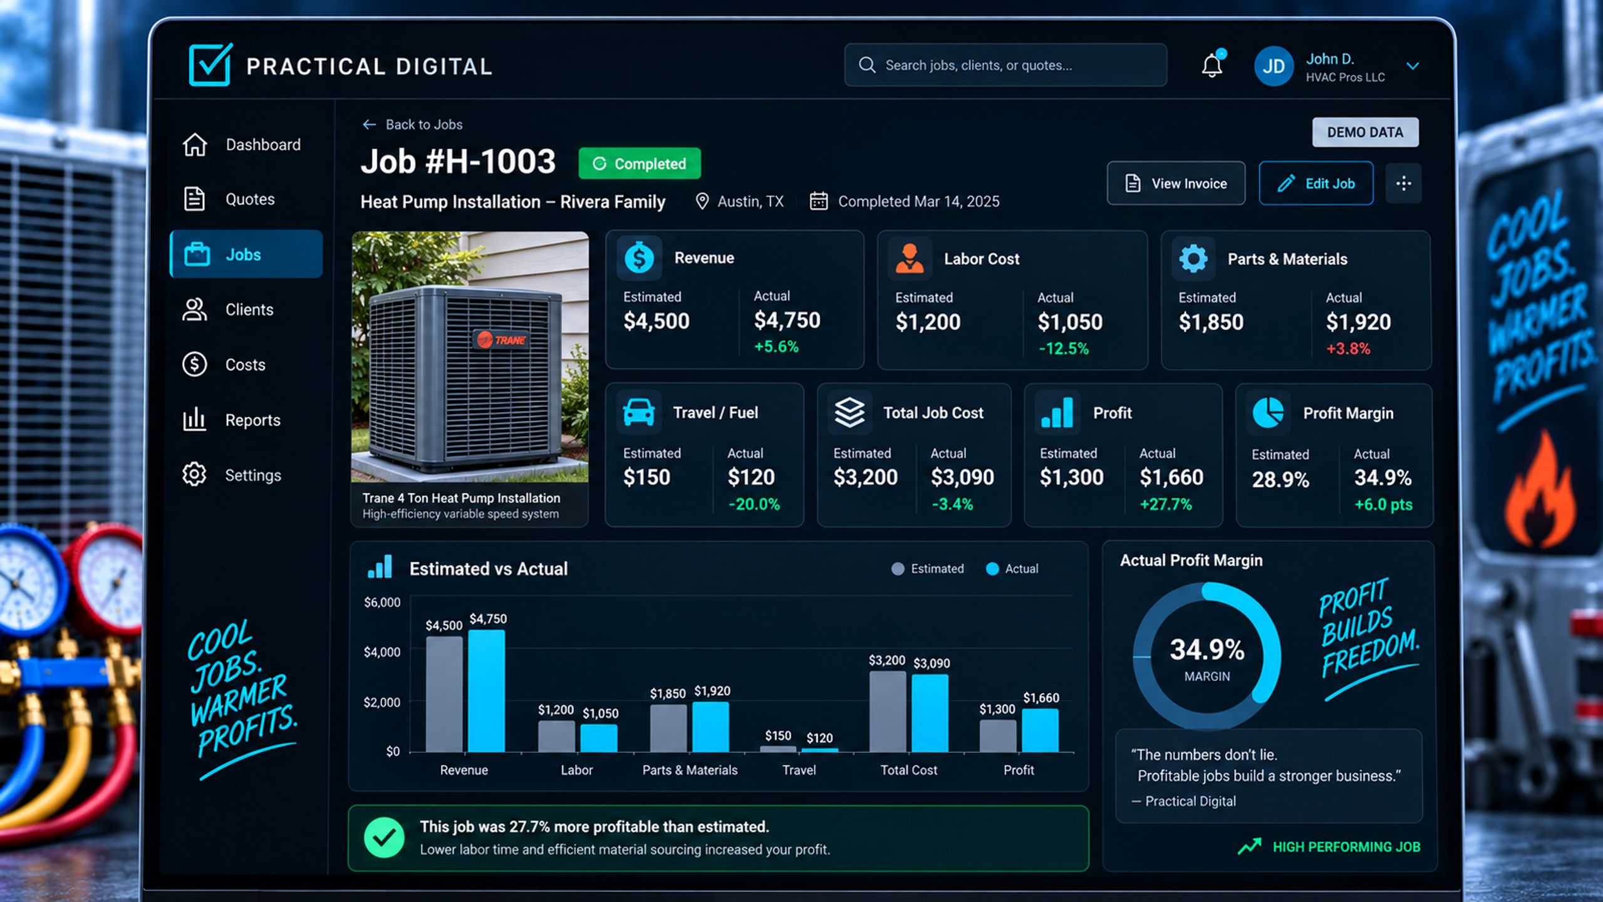Click the "+27.7%" profit change value
Viewport: 1603px width, 902px height.
click(1166, 504)
